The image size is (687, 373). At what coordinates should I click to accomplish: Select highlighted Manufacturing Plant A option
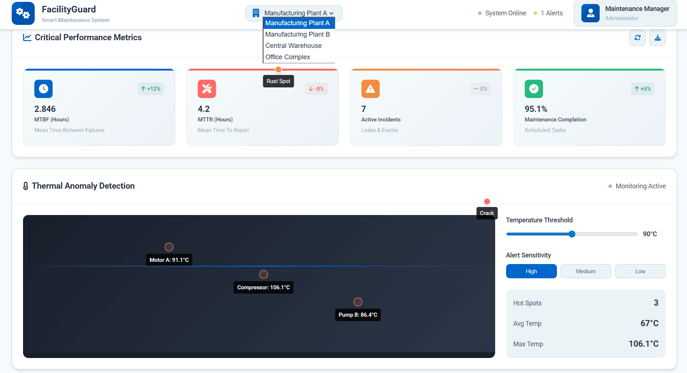[x=297, y=23]
